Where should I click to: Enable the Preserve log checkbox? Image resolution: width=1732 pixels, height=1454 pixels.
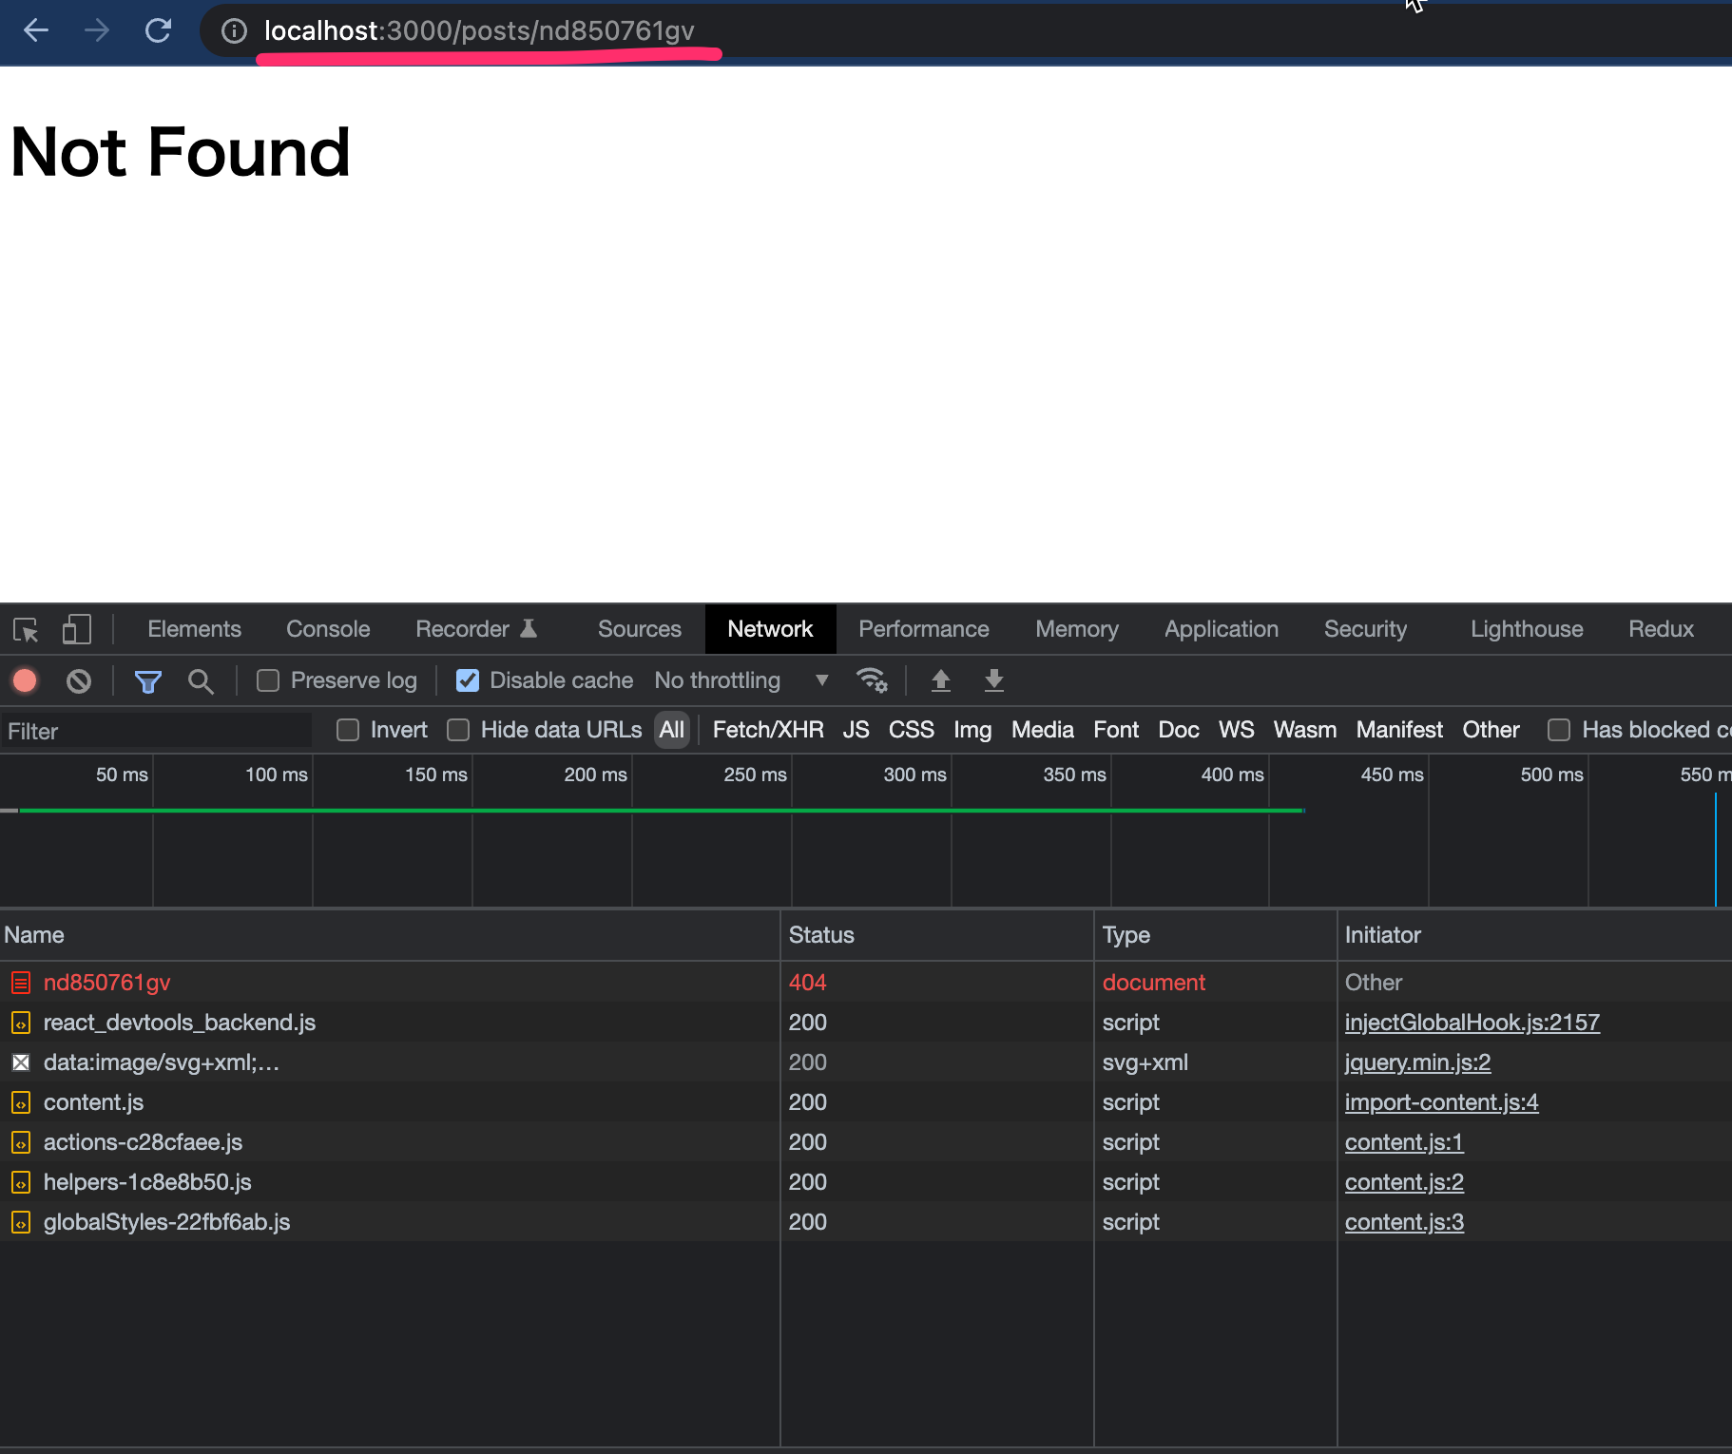(x=268, y=680)
